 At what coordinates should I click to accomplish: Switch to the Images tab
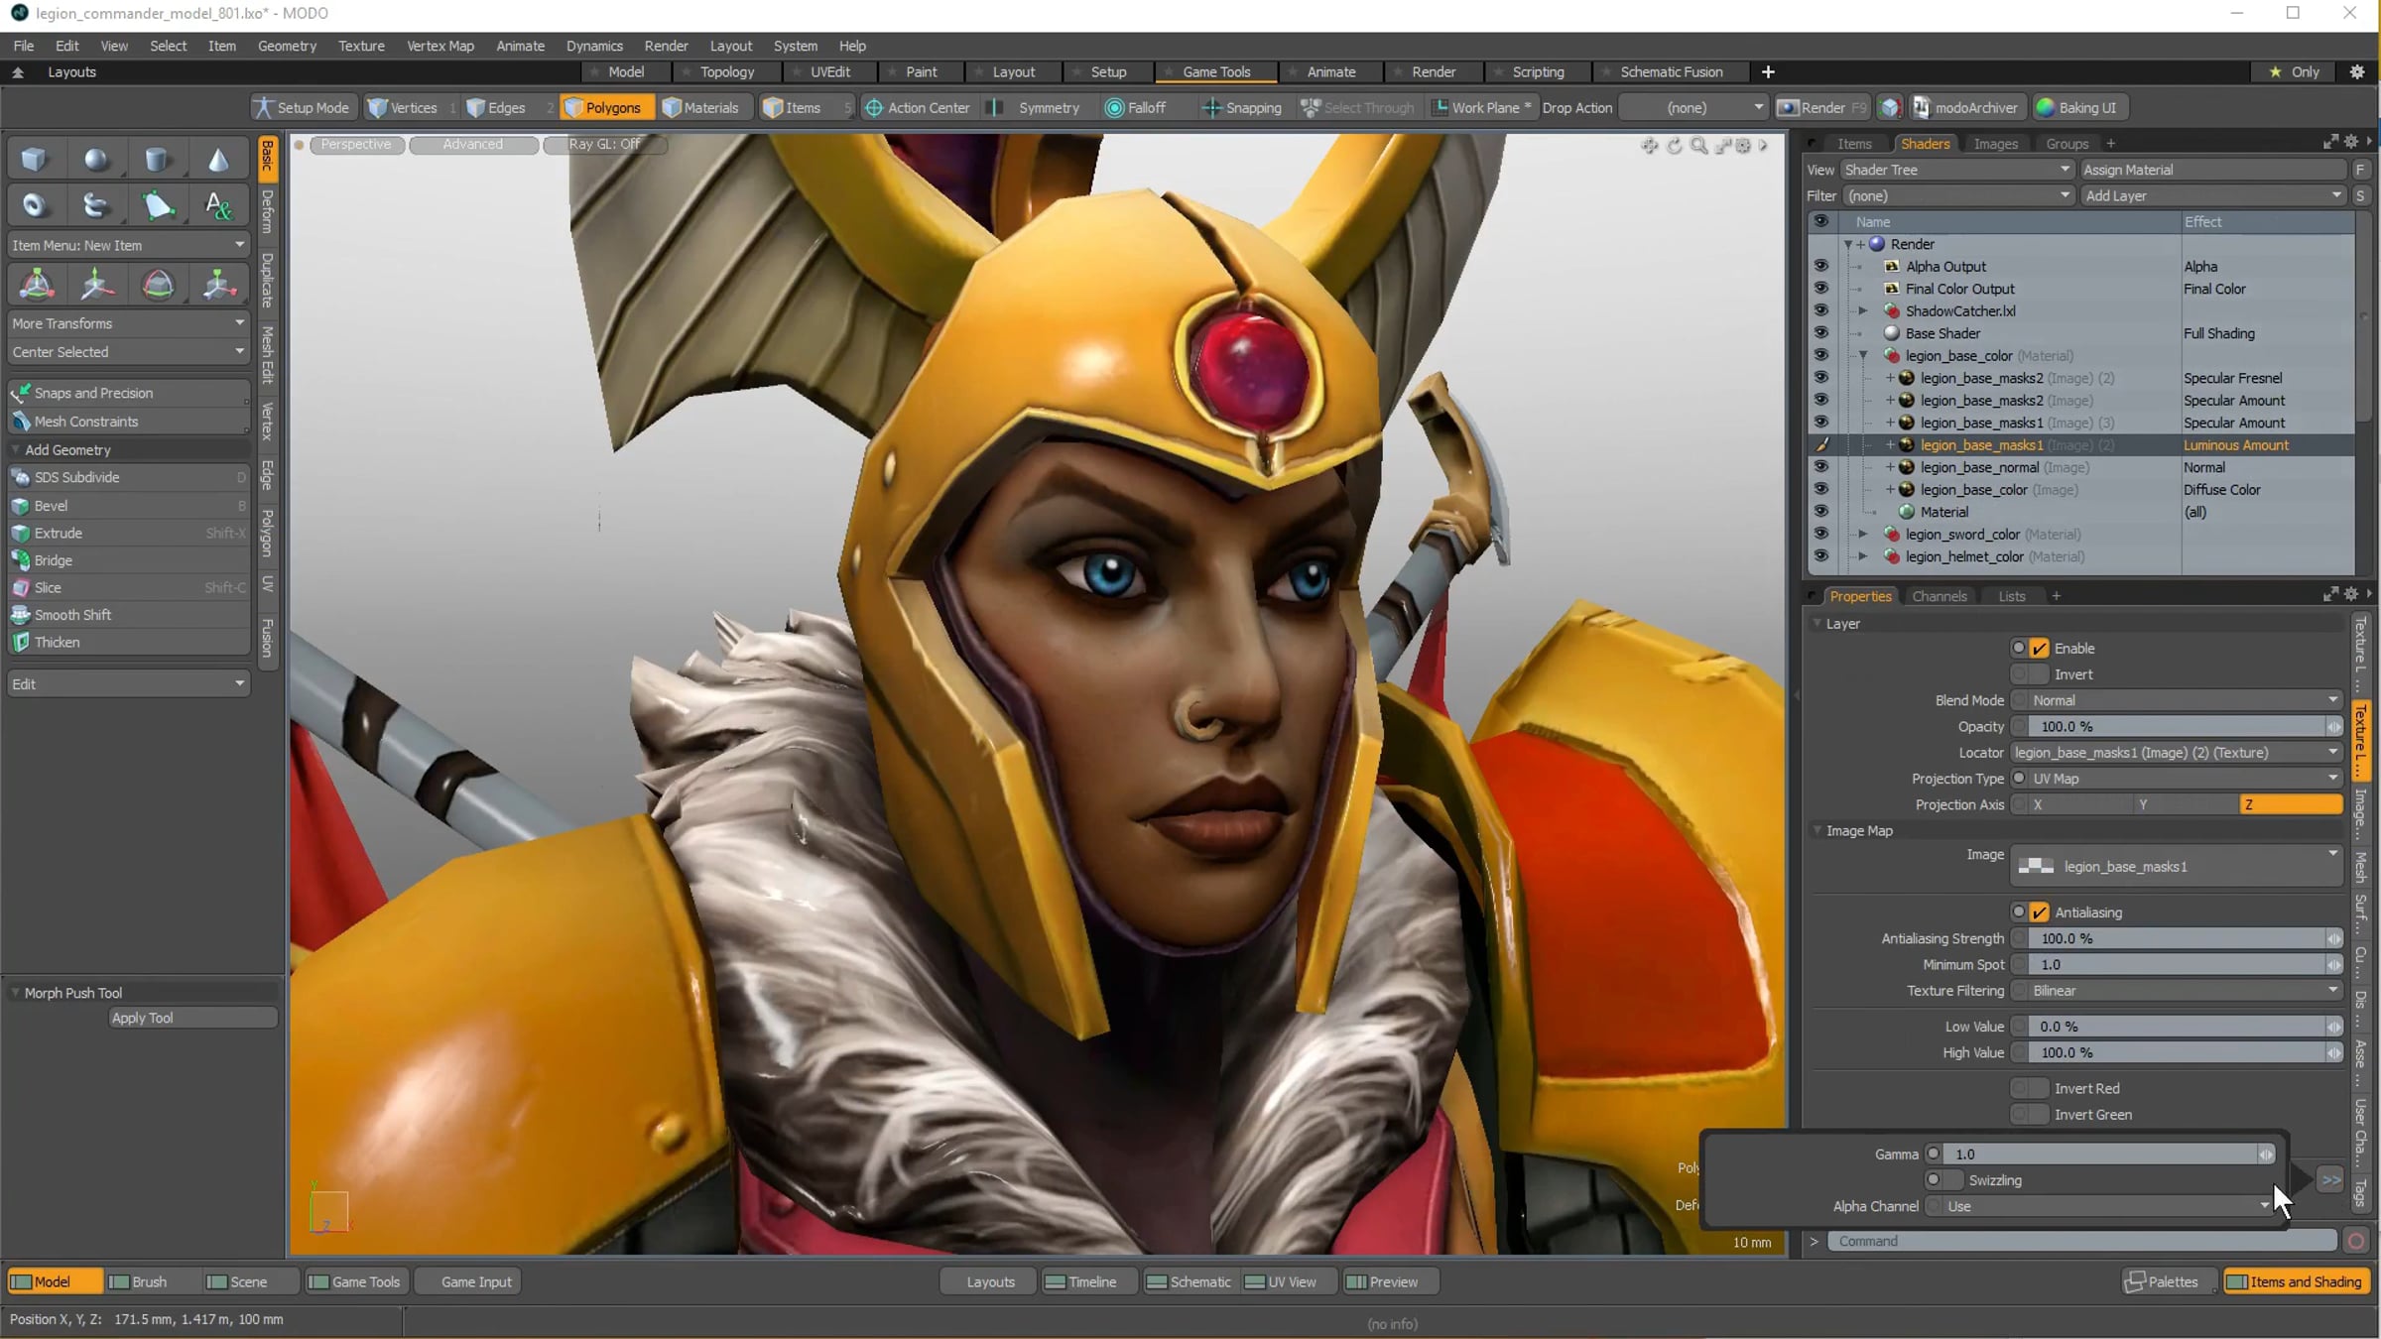point(1995,144)
